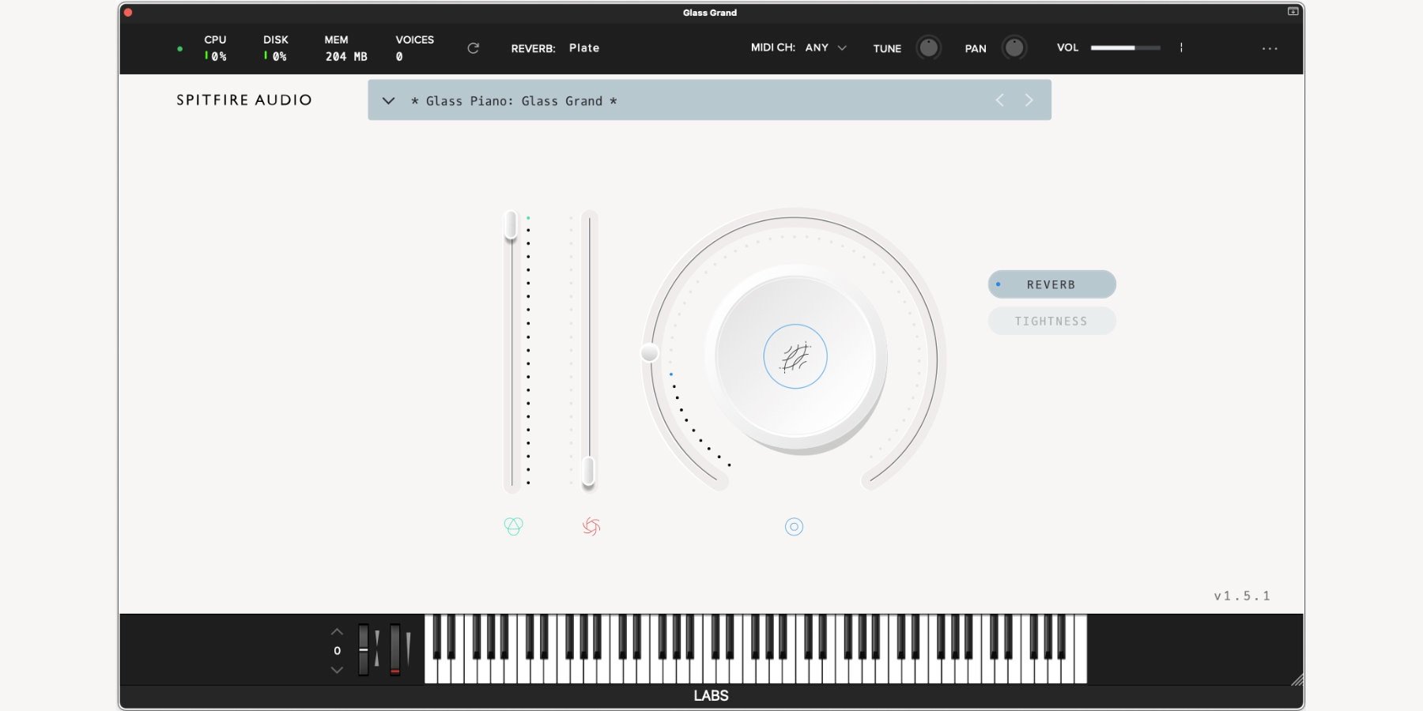The image size is (1423, 711).
Task: Click the PAN knob
Action: coord(1013,48)
